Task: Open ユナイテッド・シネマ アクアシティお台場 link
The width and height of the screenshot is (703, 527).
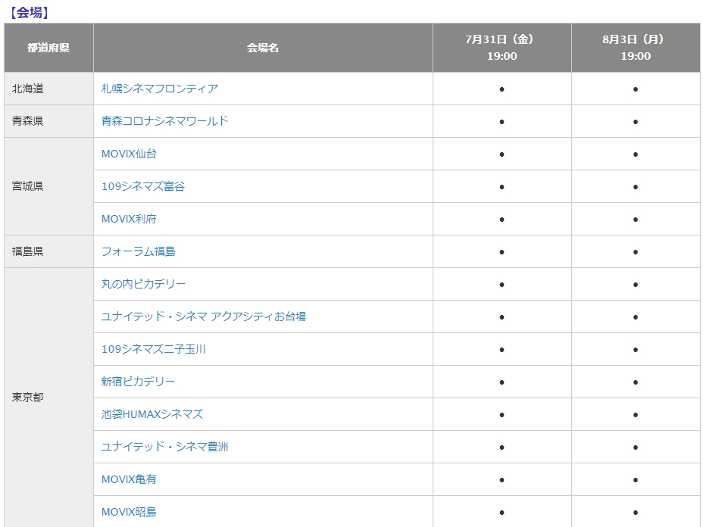Action: coord(204,317)
